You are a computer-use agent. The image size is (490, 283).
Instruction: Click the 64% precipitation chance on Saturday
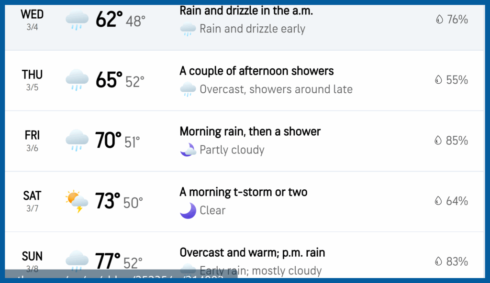457,201
